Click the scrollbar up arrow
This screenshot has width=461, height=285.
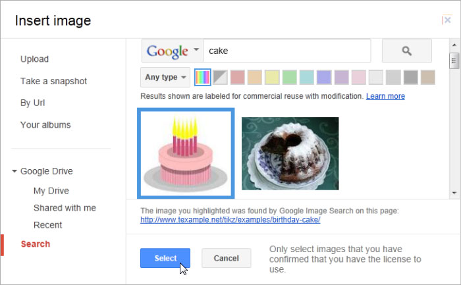[454, 45]
